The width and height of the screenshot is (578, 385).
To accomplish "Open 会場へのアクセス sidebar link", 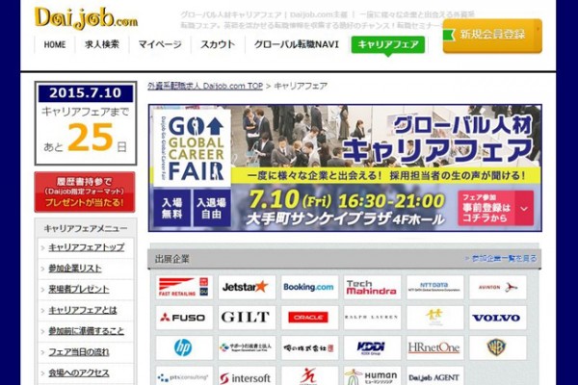I will (x=79, y=372).
